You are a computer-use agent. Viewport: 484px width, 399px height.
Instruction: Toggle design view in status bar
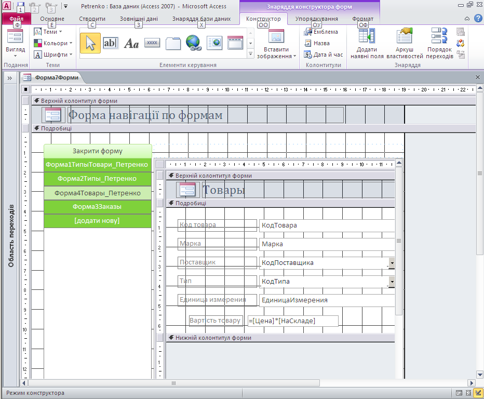pyautogui.click(x=477, y=393)
